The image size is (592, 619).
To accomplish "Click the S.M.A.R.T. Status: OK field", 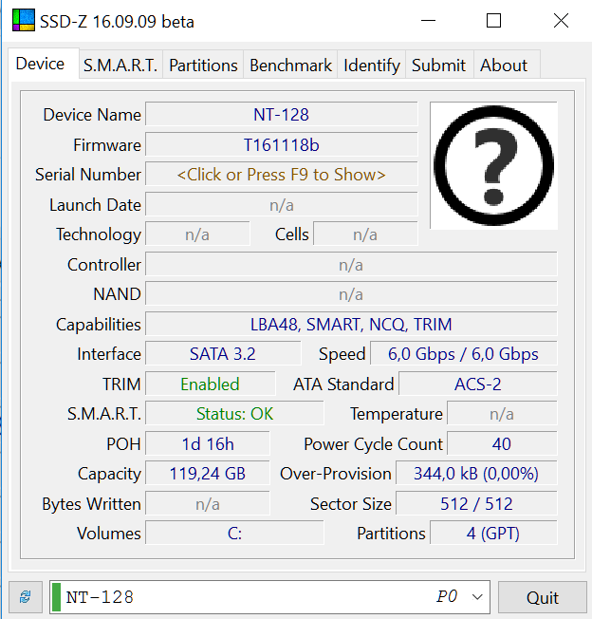I will click(x=234, y=414).
